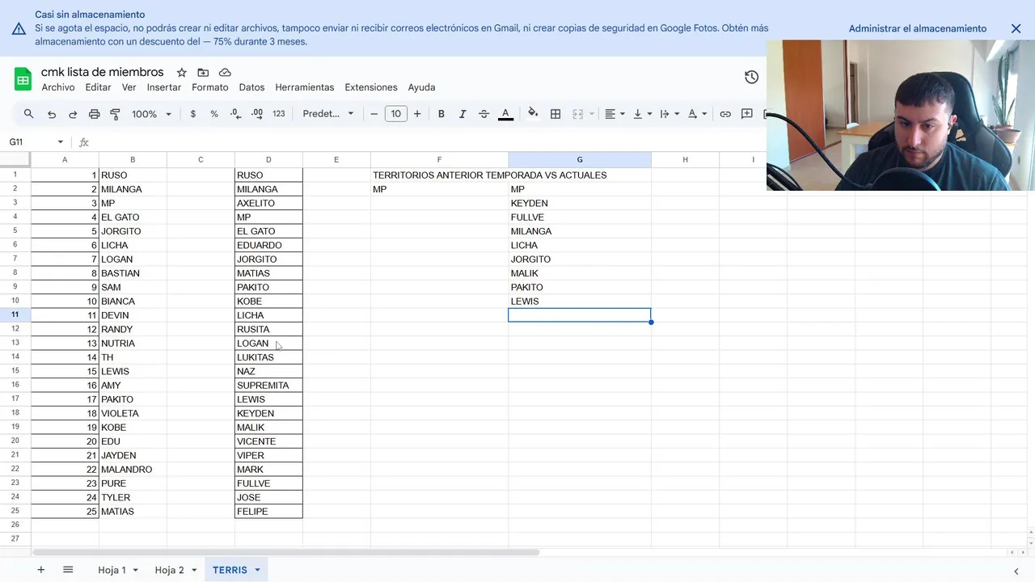Open the text color picker
This screenshot has height=582, width=1035.
click(x=505, y=114)
